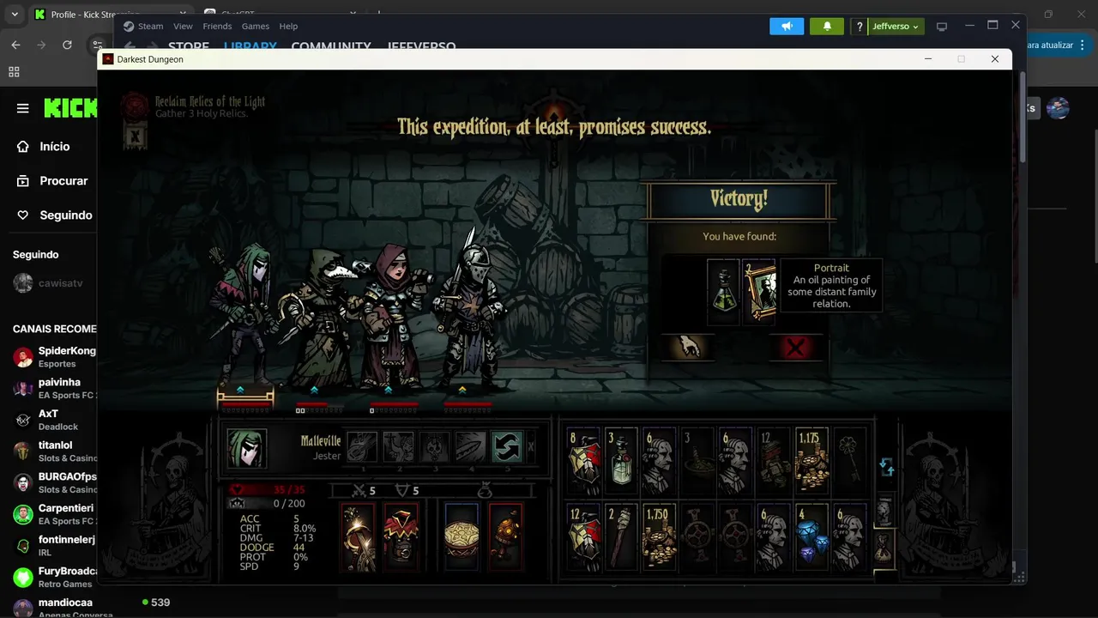The image size is (1098, 618).
Task: Select the 1,750 gold stack
Action: (x=660, y=538)
